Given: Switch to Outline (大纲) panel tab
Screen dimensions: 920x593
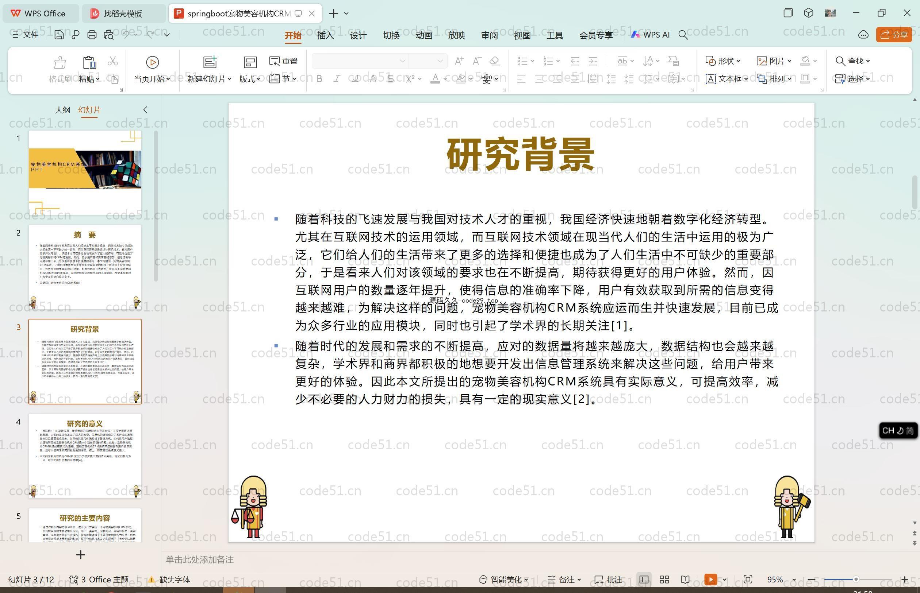Looking at the screenshot, I should point(62,110).
